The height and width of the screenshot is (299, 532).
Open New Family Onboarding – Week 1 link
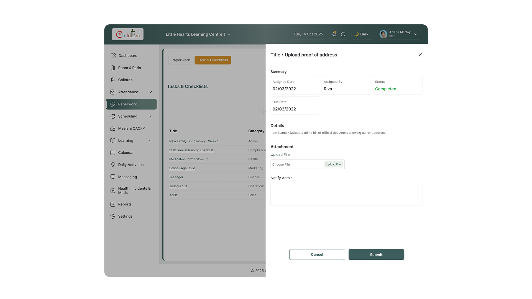194,141
